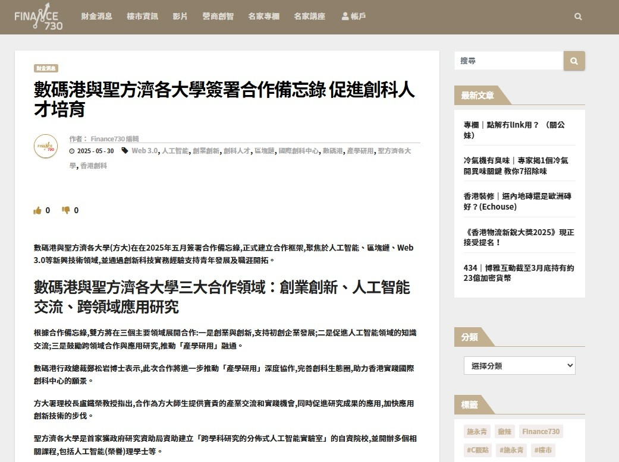The image size is (619, 462).
Task: Click the #C觀點 tag chip
Action: coord(477,450)
